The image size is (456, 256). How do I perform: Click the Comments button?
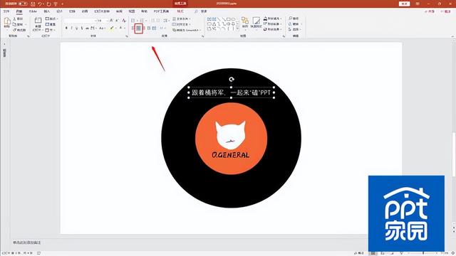click(445, 11)
